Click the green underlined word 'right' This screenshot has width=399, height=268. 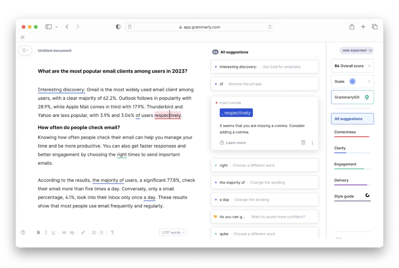(122, 155)
